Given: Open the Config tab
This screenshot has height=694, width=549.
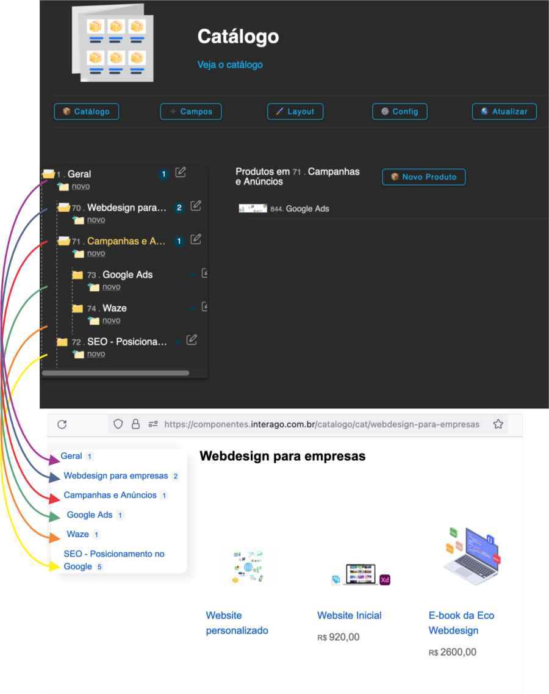Looking at the screenshot, I should (x=400, y=112).
